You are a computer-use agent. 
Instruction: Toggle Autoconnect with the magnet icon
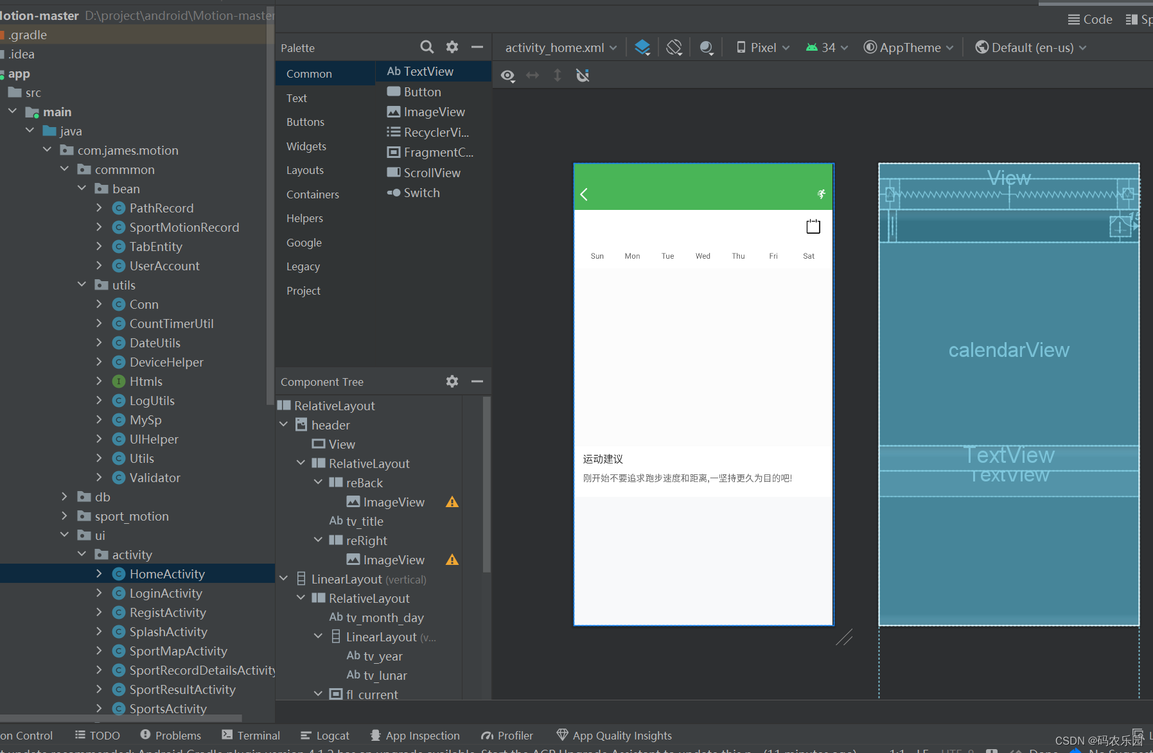(582, 75)
